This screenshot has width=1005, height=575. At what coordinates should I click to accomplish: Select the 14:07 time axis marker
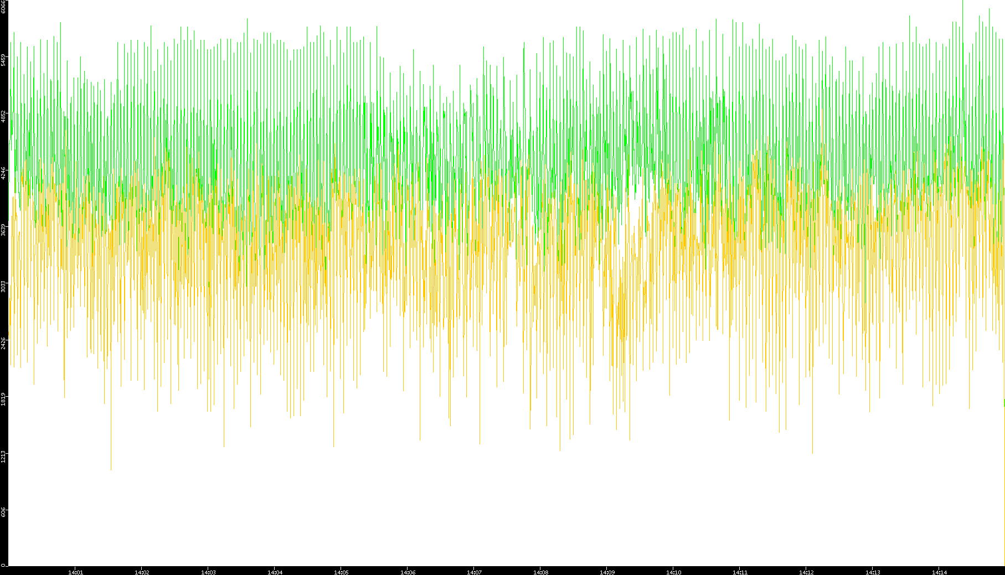(x=474, y=572)
